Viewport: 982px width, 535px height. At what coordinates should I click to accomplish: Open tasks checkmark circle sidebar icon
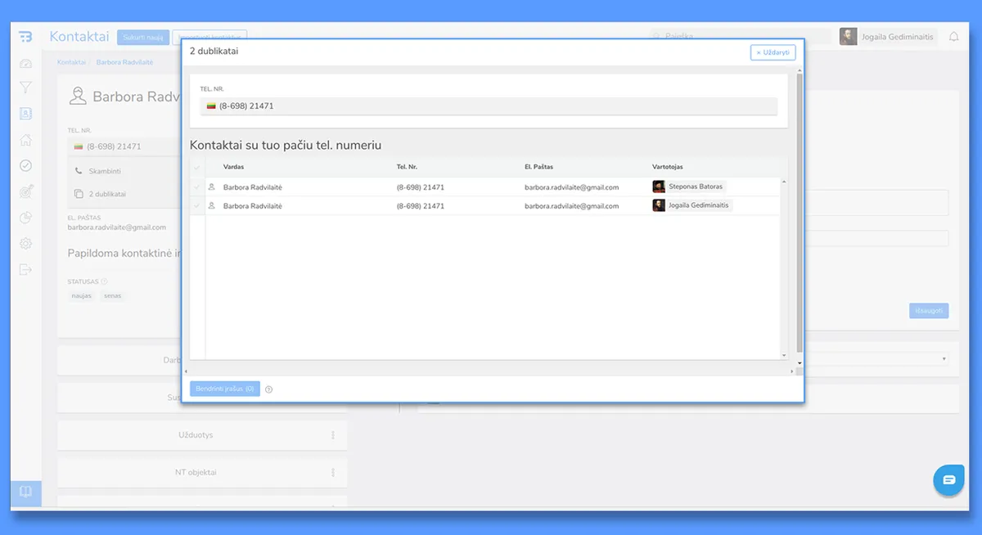click(x=25, y=165)
